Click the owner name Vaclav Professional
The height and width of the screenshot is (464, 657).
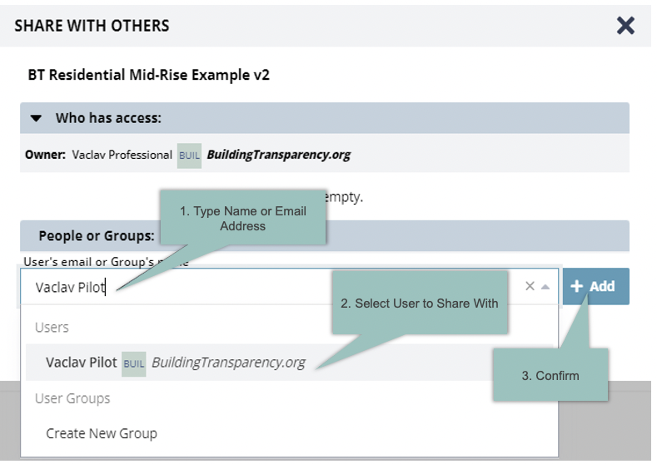click(122, 155)
